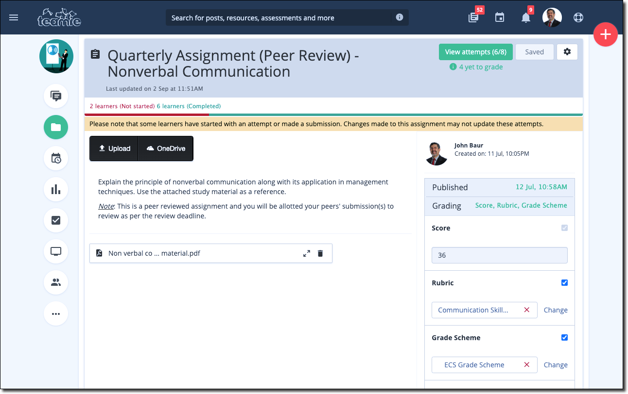628x394 pixels.
Task: Click Score, Rubric, Grade Scheme grading summary
Action: pyautogui.click(x=521, y=205)
